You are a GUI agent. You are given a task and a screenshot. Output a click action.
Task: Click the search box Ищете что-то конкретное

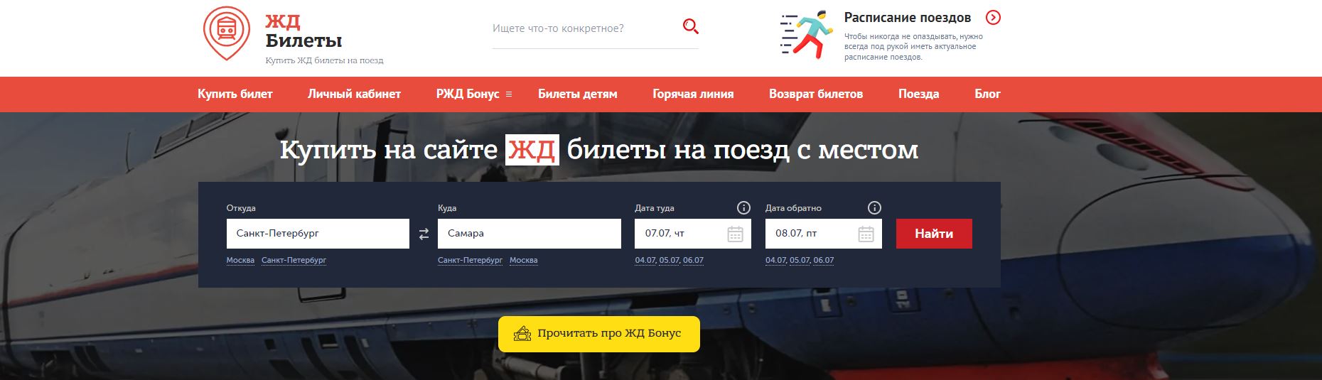click(x=584, y=28)
